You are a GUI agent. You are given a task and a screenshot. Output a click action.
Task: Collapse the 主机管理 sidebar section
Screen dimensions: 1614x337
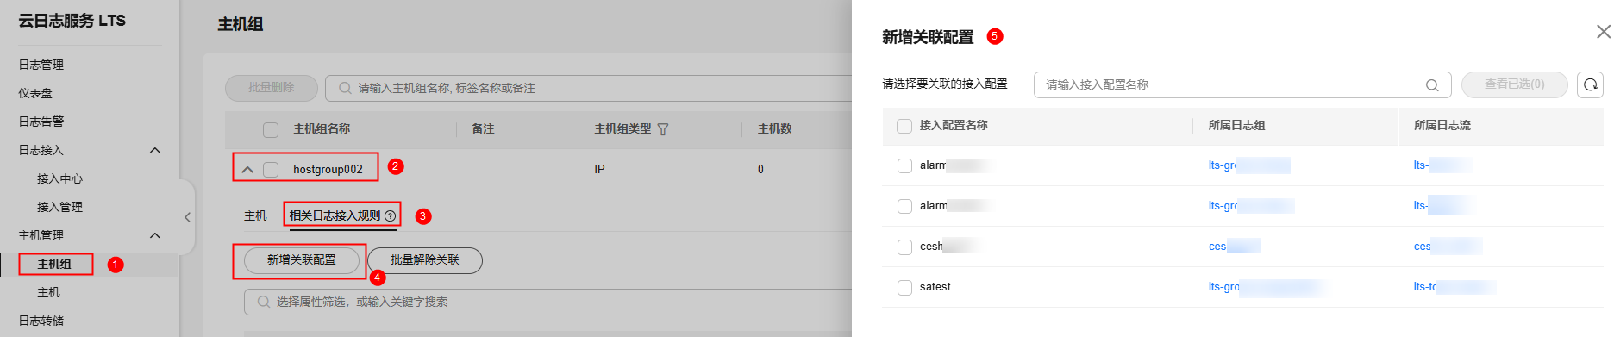point(155,235)
